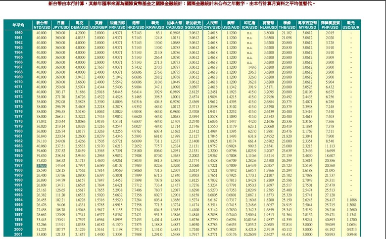The image size is (386, 239).
Task: Click the 加拿大幣 CAD/USD column header
Action: pyautogui.click(x=174, y=25)
